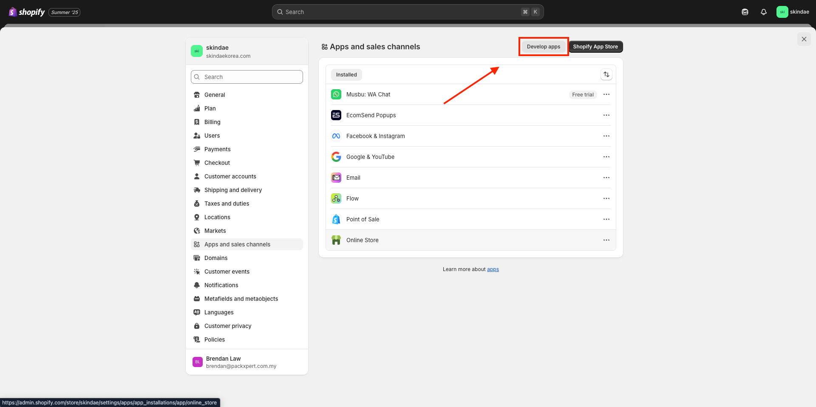Viewport: 816px width, 407px height.
Task: Click the Apps and sales channels heading icon
Action: [325, 47]
